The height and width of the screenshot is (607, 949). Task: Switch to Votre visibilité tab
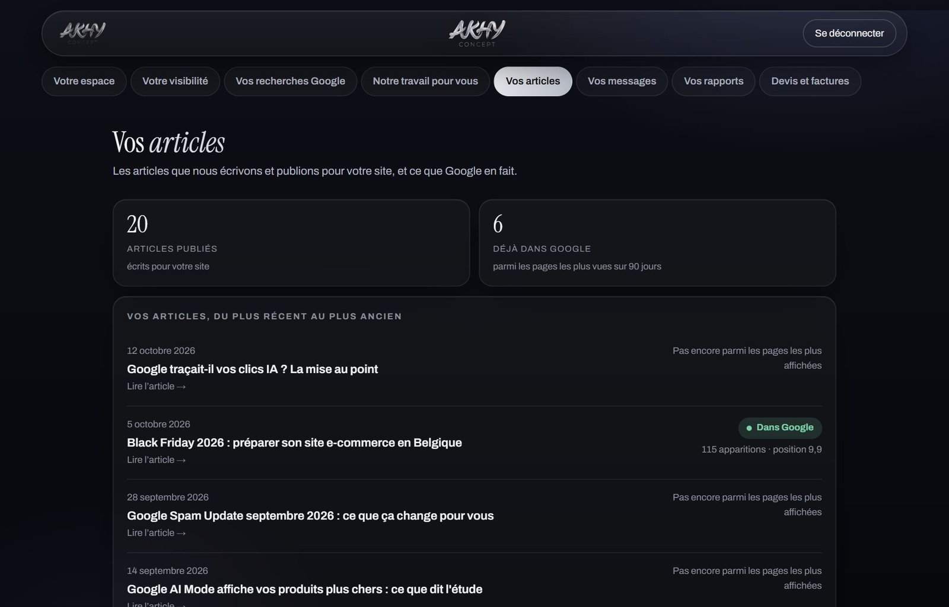(x=175, y=81)
